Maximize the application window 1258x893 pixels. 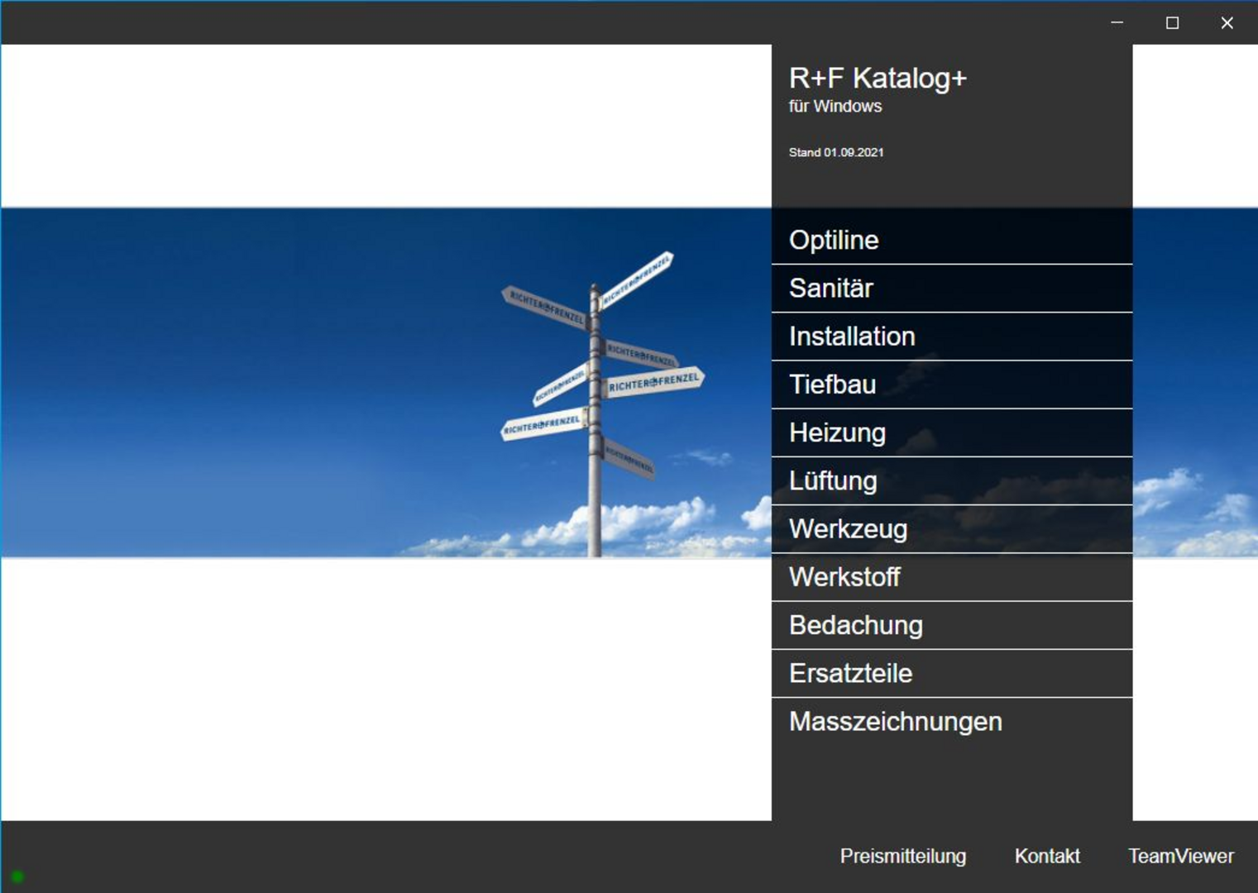[x=1172, y=23]
